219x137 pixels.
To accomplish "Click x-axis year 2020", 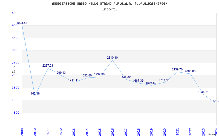I will [165, 132].
